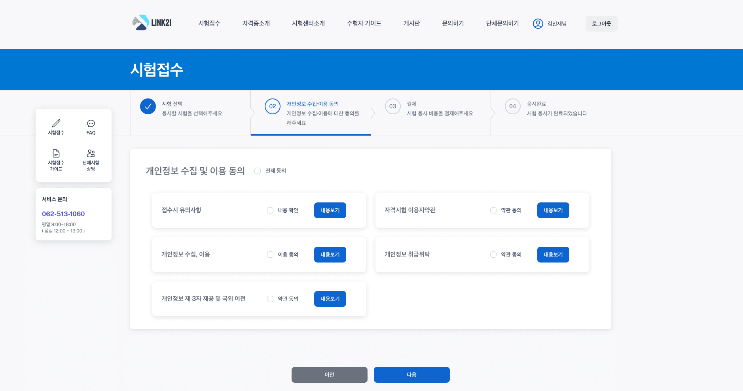Check 약관 동의 for 자격시험 이용자약관
Viewport: 743px width, 391px height.
(x=493, y=210)
